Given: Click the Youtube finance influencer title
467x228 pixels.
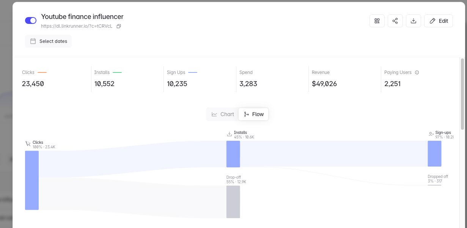Looking at the screenshot, I should pos(82,17).
